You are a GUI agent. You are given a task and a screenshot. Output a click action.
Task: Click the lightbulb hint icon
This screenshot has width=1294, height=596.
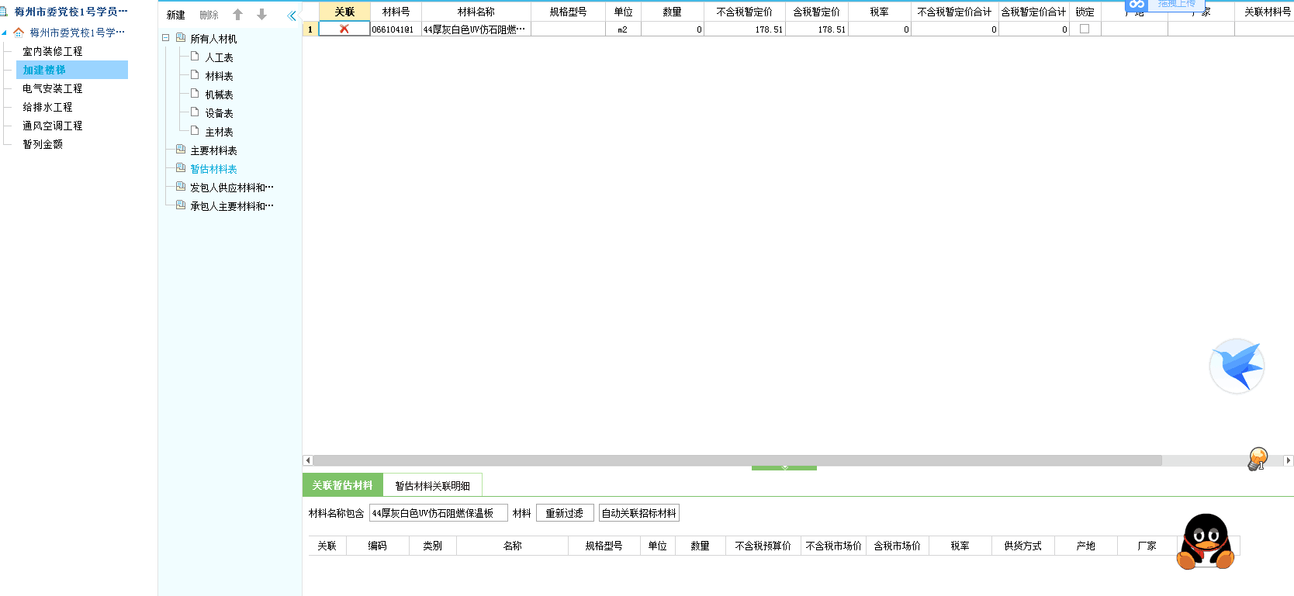coord(1258,458)
